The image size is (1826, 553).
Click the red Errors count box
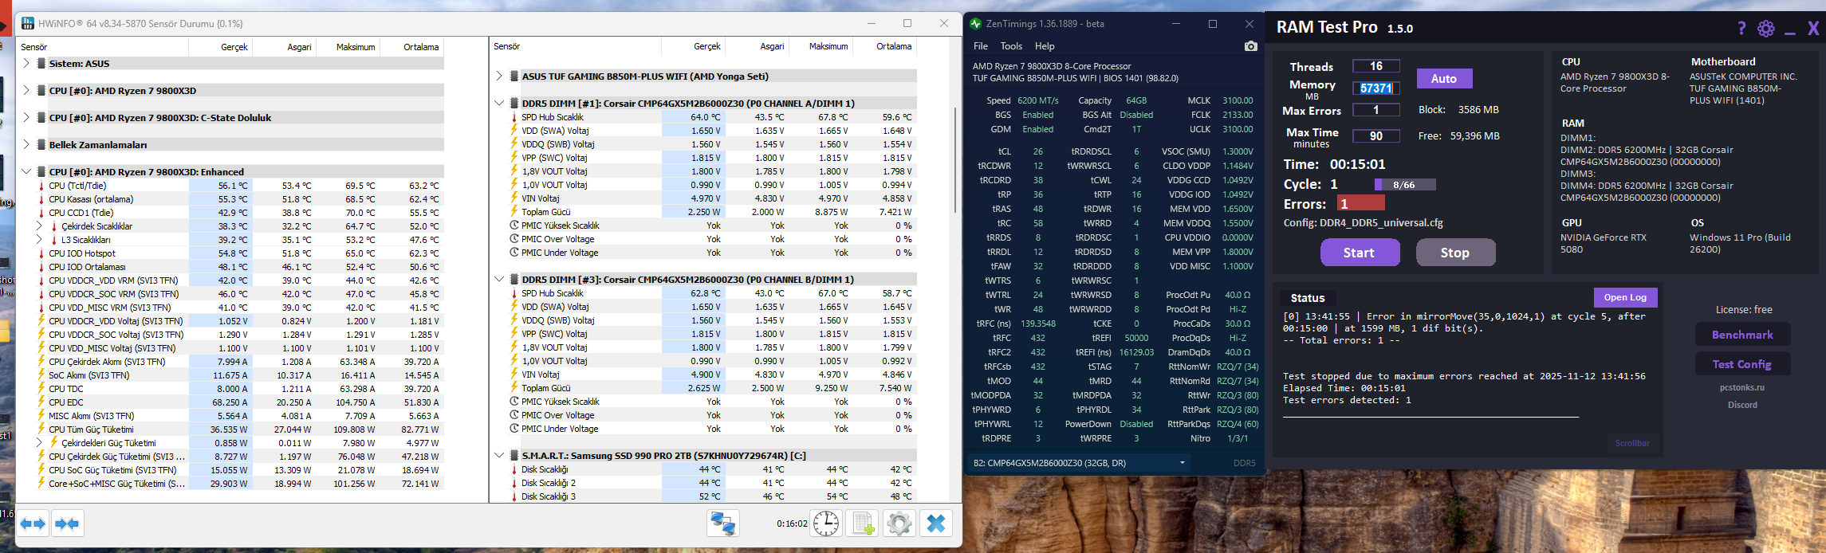click(x=1361, y=204)
